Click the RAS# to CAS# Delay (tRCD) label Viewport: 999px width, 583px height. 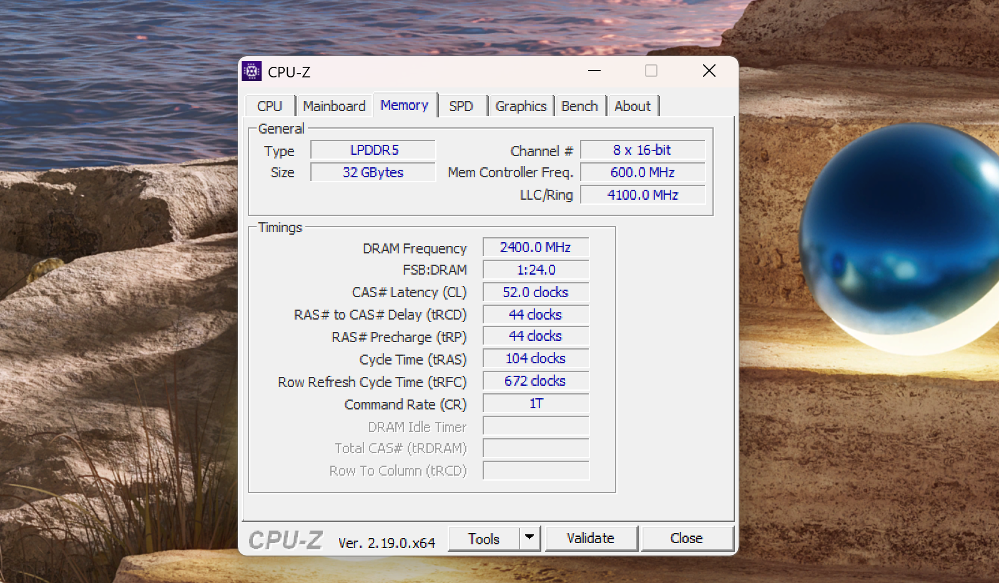point(380,315)
